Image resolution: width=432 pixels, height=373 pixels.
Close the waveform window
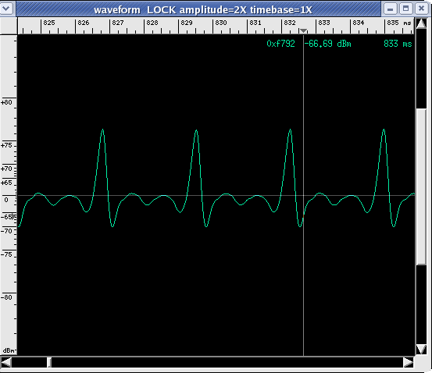pos(421,9)
